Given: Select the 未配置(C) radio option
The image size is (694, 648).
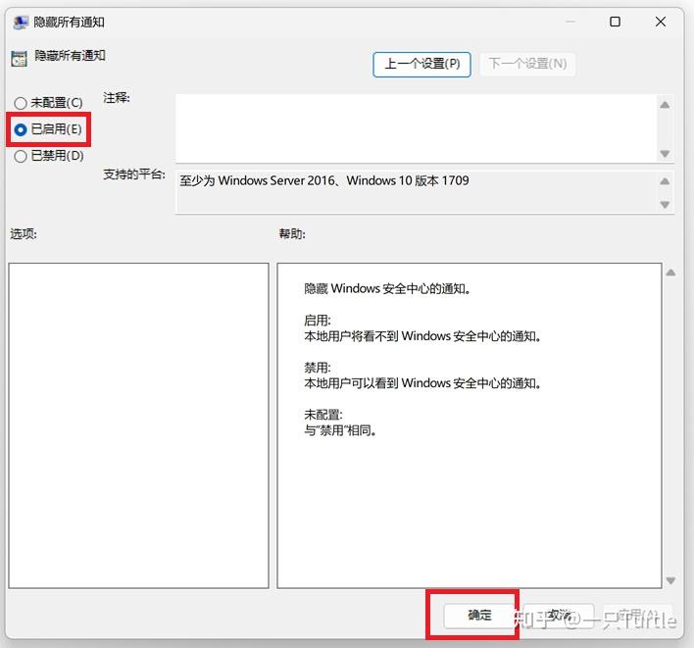Looking at the screenshot, I should 21,103.
